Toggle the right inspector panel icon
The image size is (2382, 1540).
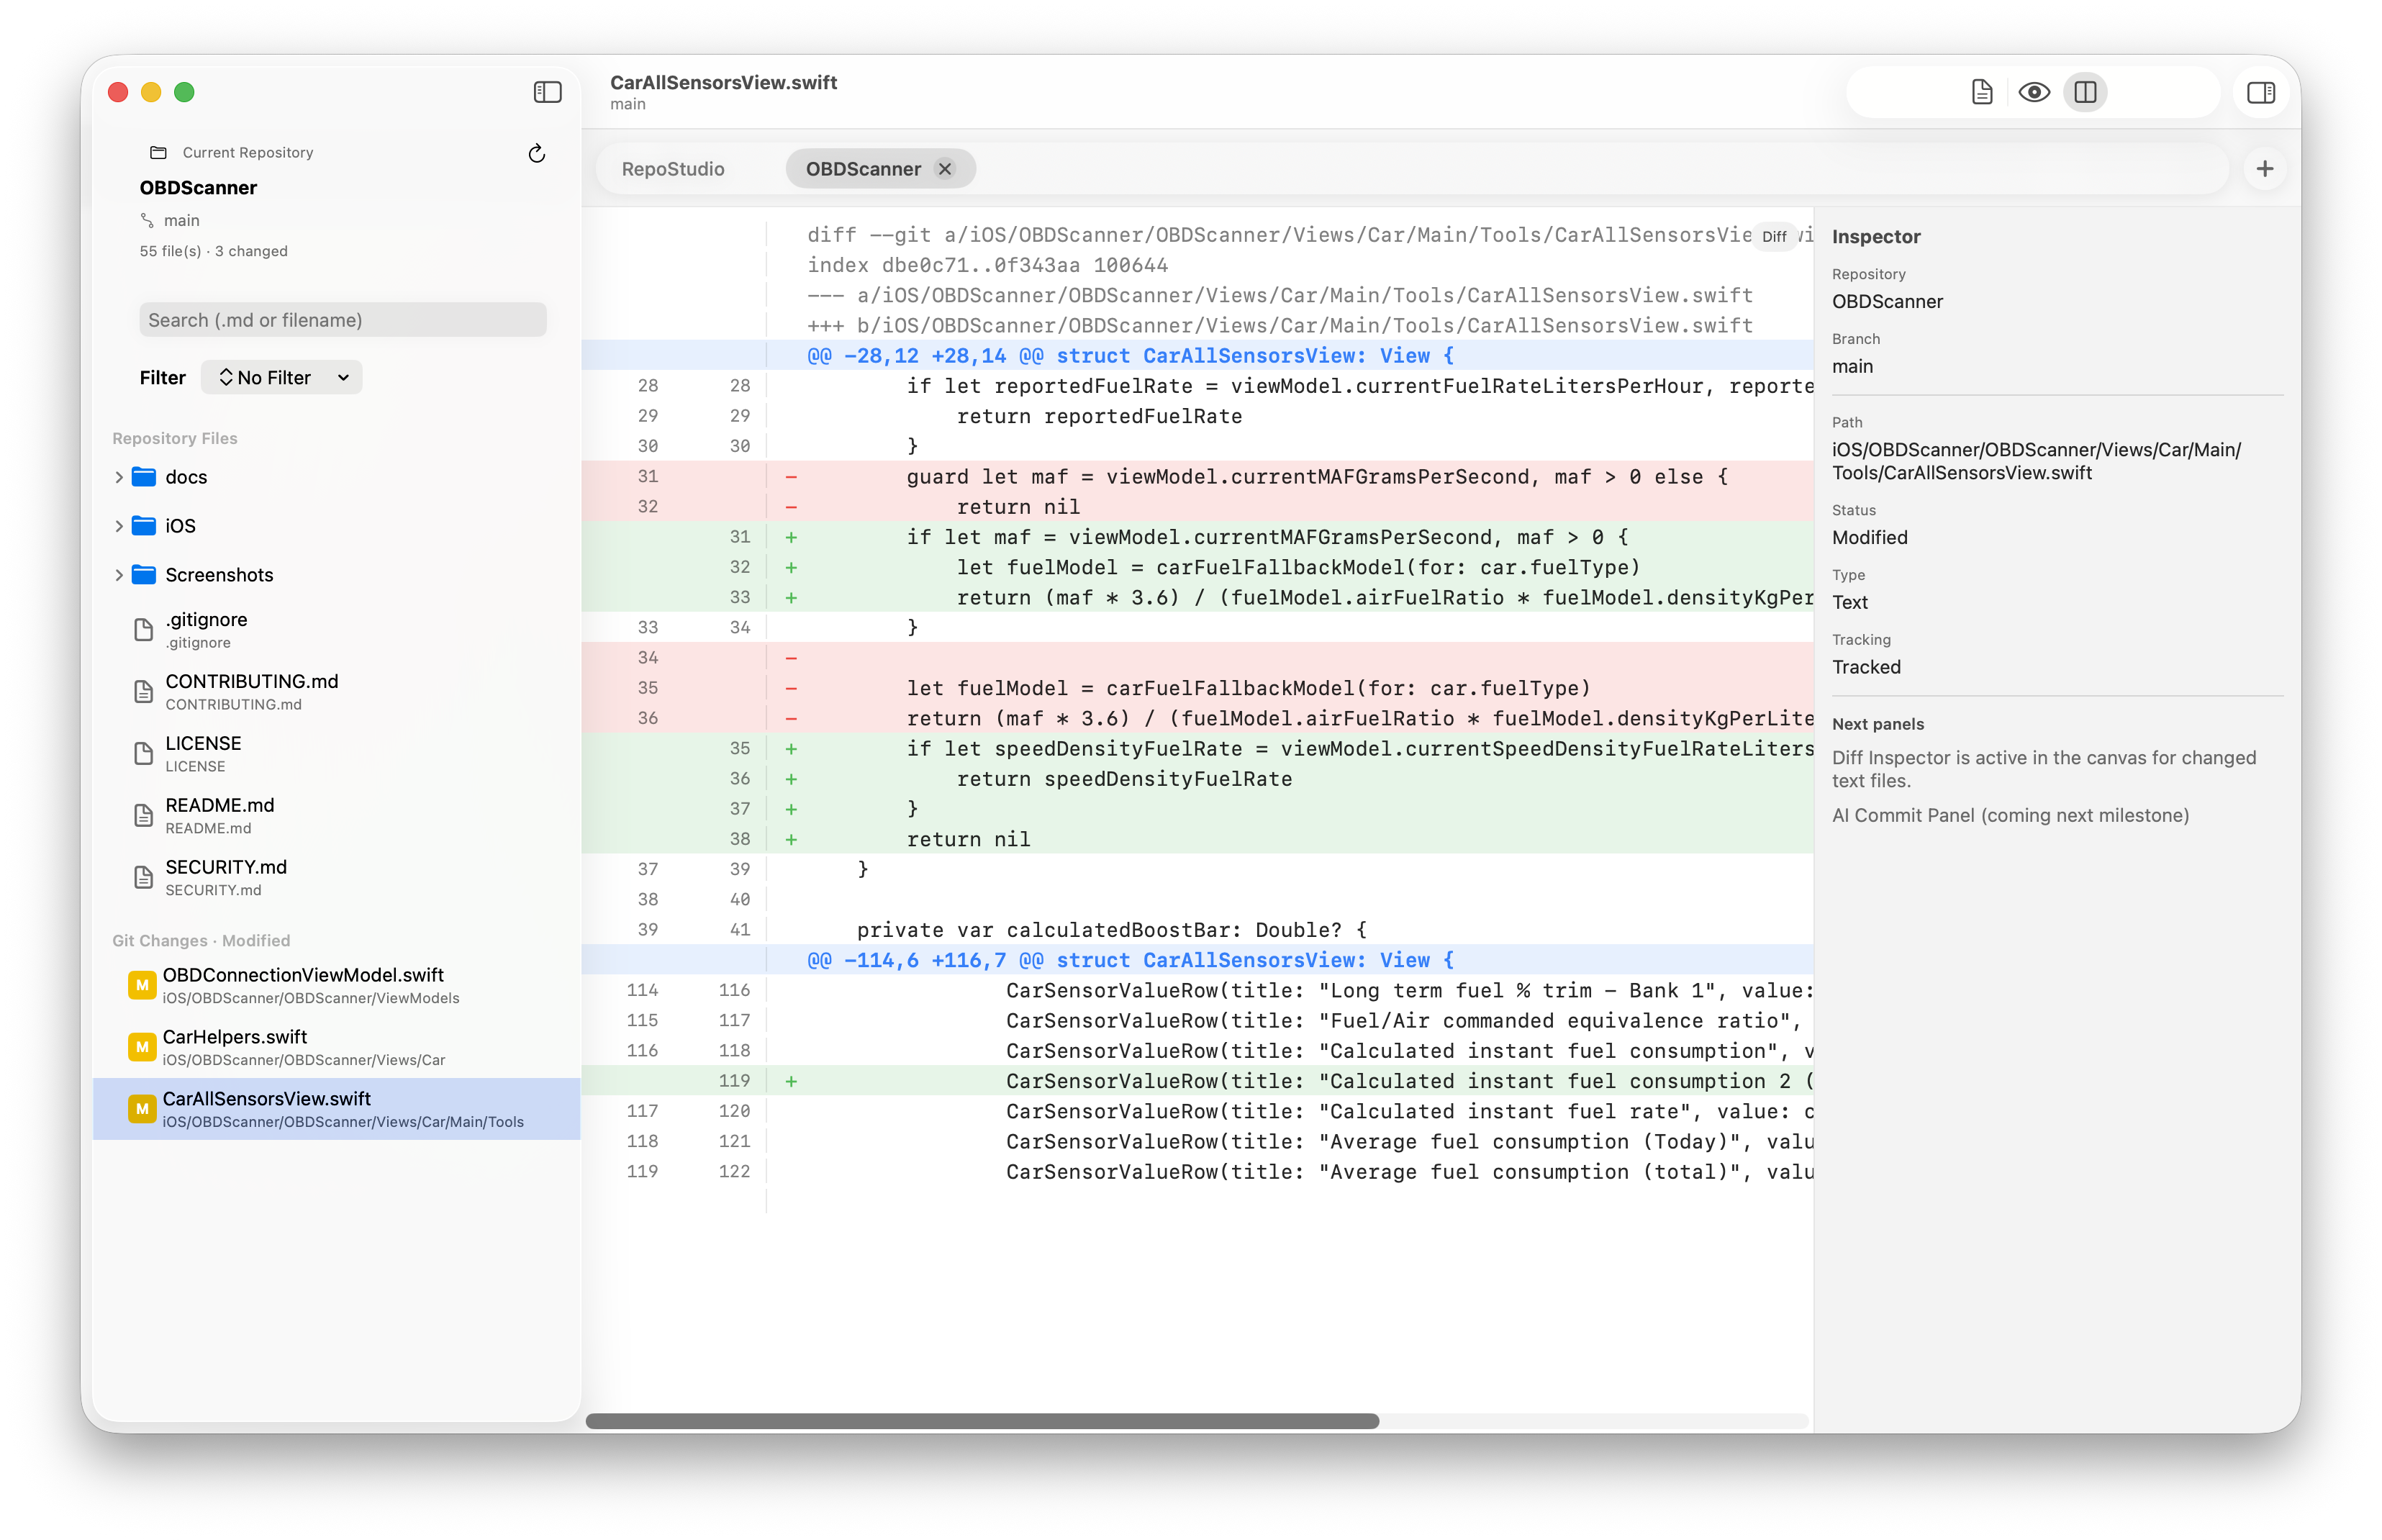click(2260, 92)
